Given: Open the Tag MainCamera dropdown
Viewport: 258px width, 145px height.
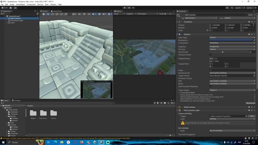Looking at the screenshot, I should [201, 18].
